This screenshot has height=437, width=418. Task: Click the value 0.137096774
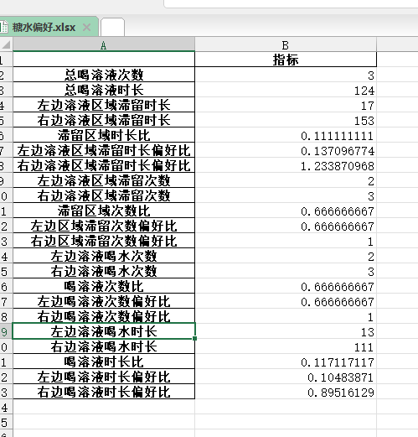click(x=338, y=151)
